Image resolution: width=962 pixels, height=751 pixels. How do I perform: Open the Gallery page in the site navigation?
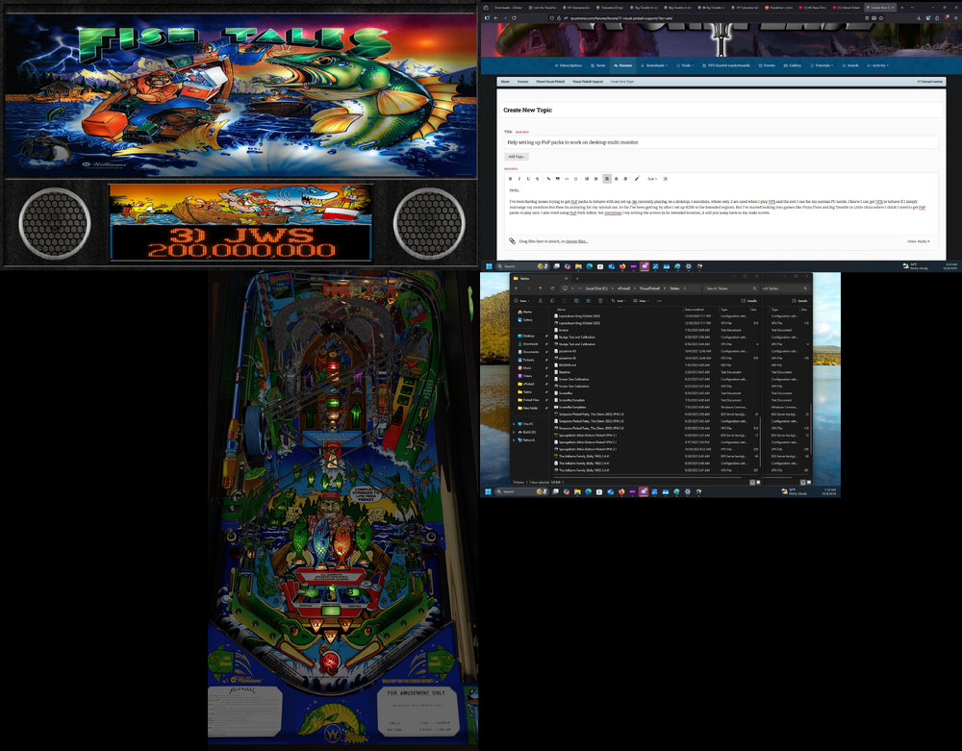793,65
